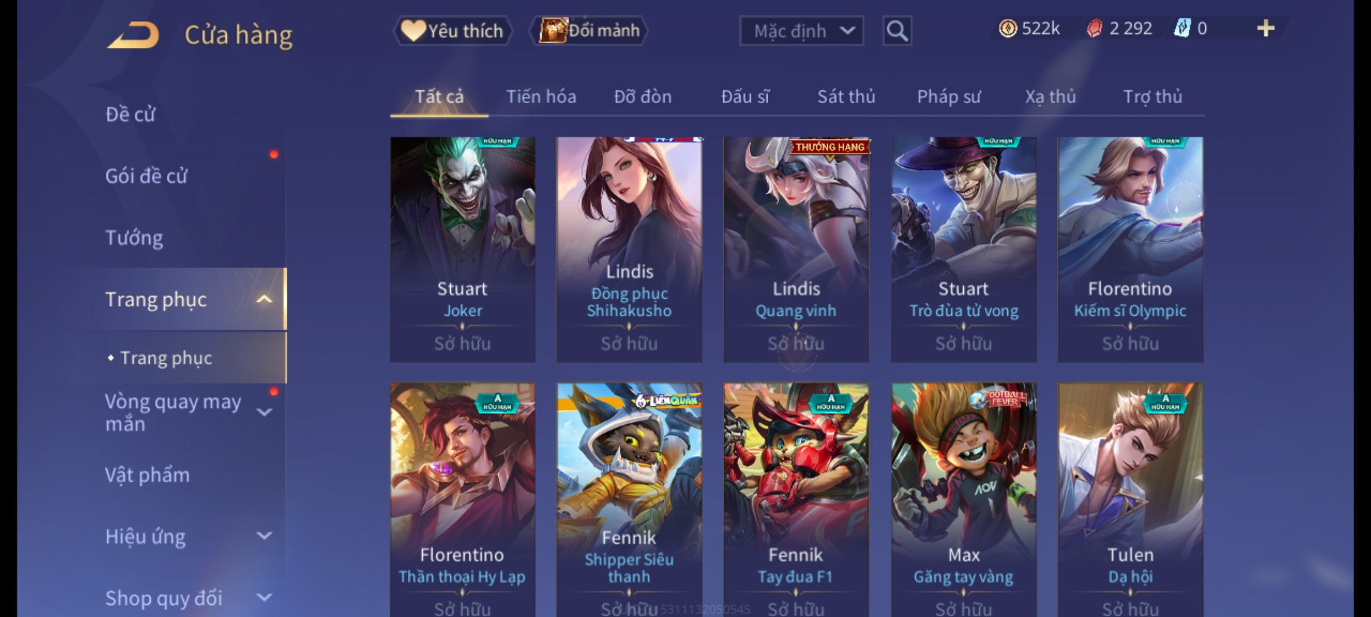Open Gói đề cử sidebar entry

click(x=146, y=176)
